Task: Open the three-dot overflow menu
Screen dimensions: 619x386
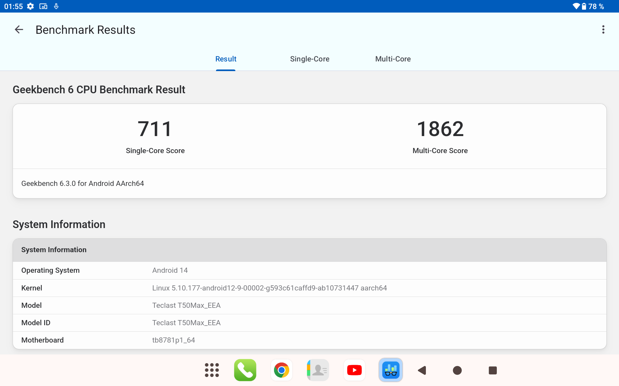Action: pyautogui.click(x=603, y=30)
